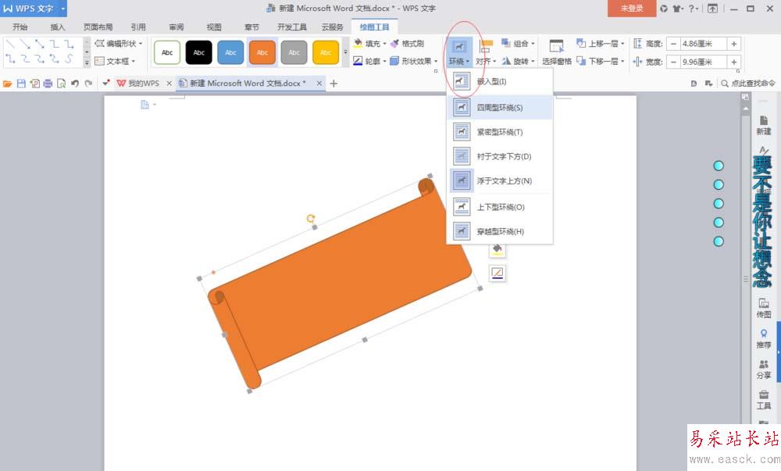Choose 衬于文字下方(D) wrap option
The width and height of the screenshot is (781, 471).
[x=500, y=156]
